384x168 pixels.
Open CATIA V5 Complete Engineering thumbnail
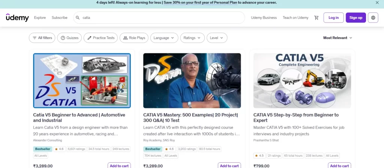(302, 81)
